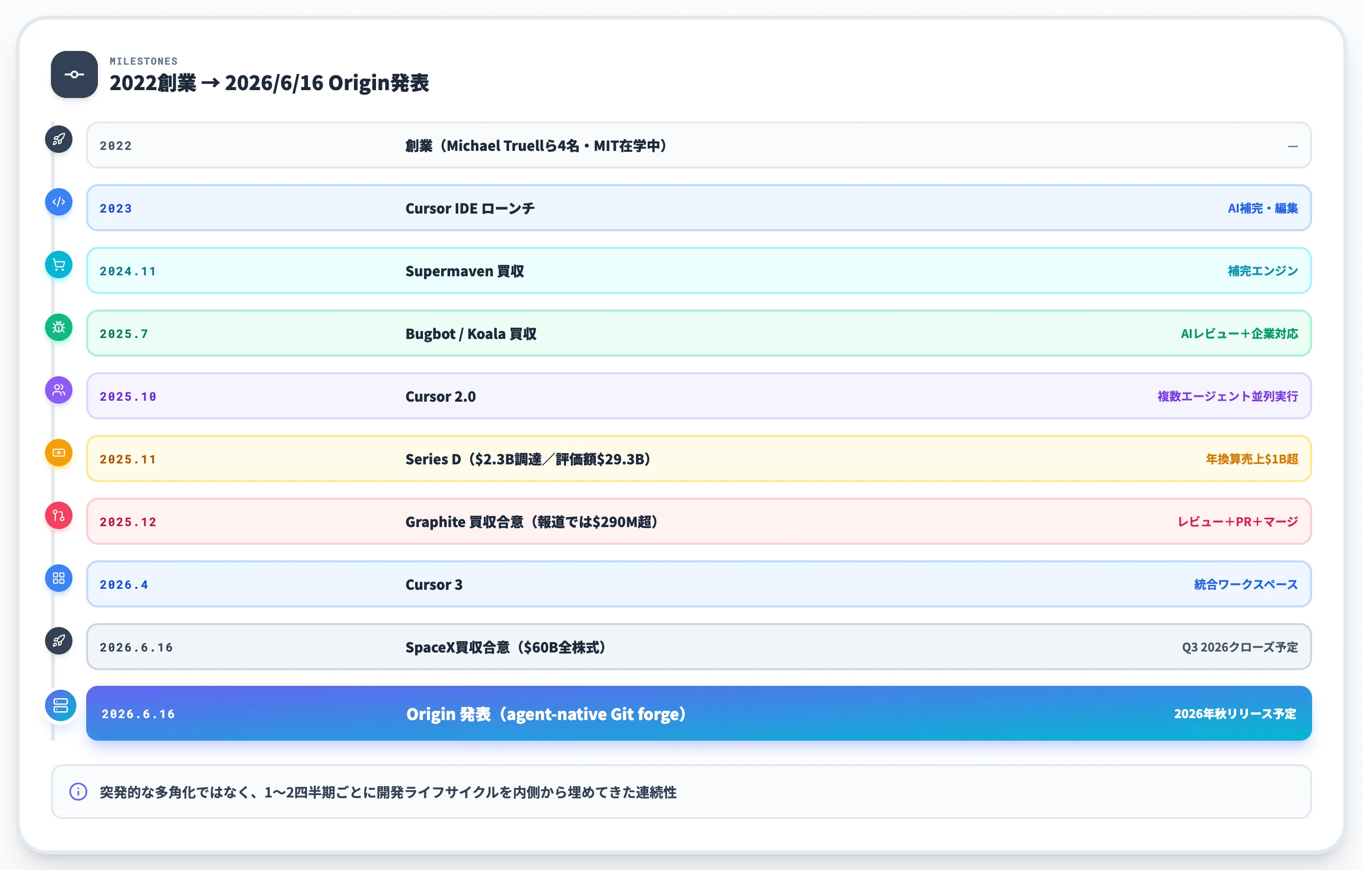Click the code brackets icon beside 2023

tap(59, 202)
